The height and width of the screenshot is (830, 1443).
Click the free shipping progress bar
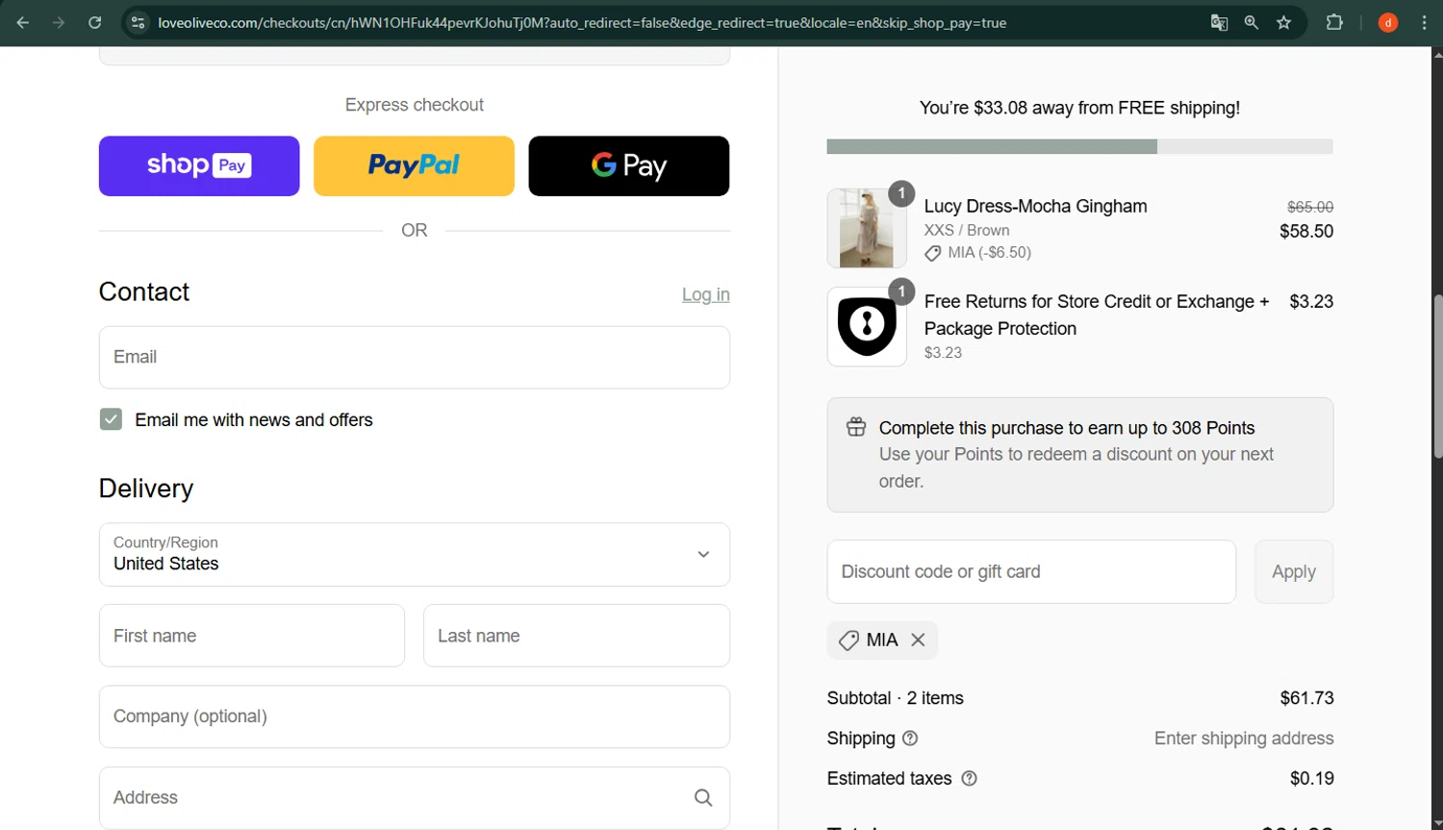point(1079,146)
